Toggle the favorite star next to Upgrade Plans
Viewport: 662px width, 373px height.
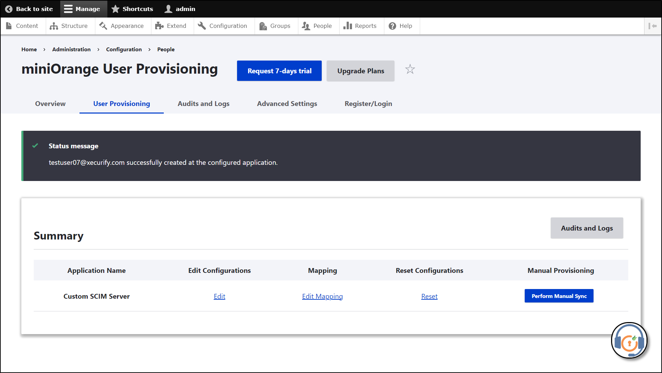click(410, 69)
